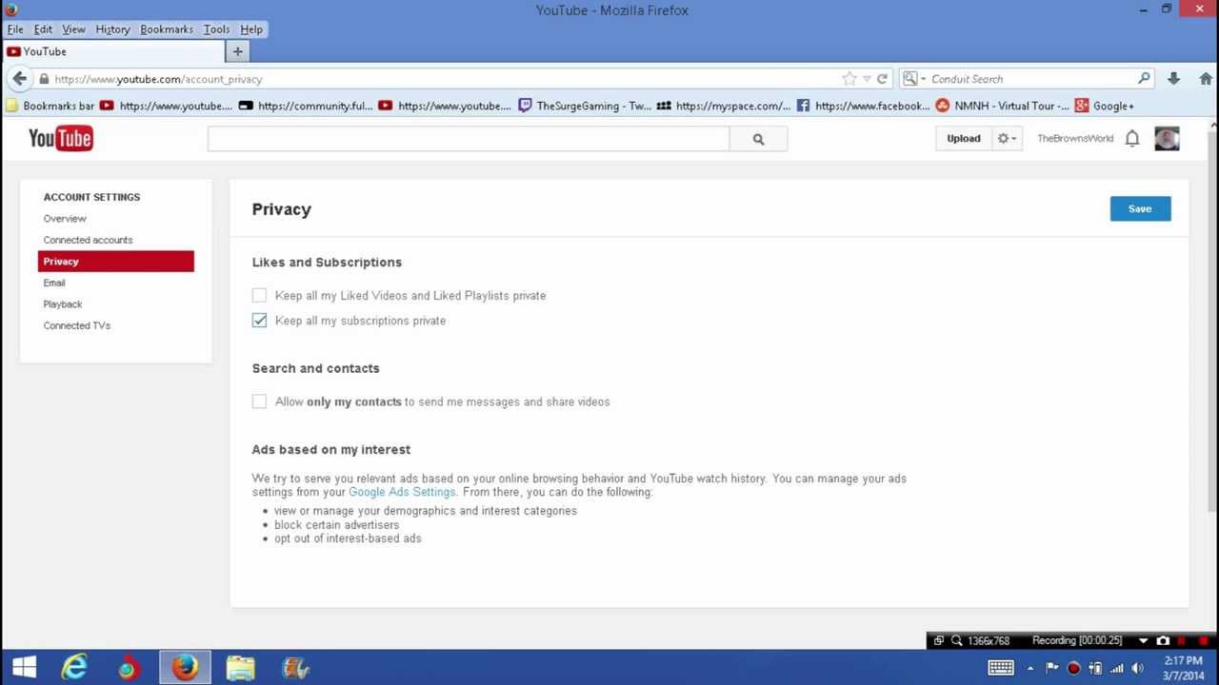Open the Downloads arrow icon

pos(1173,79)
